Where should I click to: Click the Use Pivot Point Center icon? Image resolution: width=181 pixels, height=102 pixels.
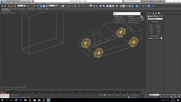57,6
